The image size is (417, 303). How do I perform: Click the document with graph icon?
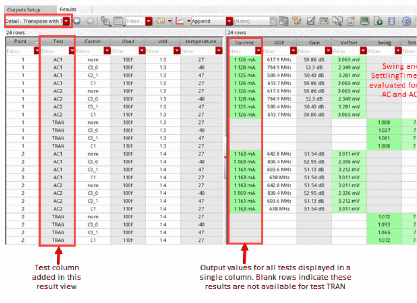[351, 21]
